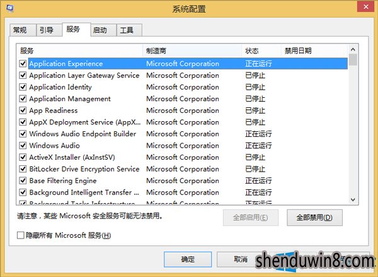Click the 全部启用(E) button

click(251, 218)
